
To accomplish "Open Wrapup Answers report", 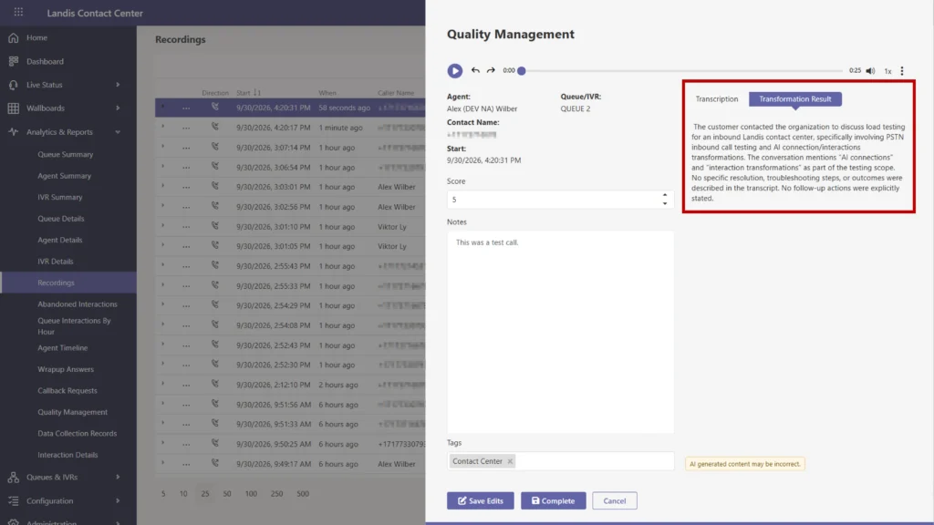I will tap(66, 369).
